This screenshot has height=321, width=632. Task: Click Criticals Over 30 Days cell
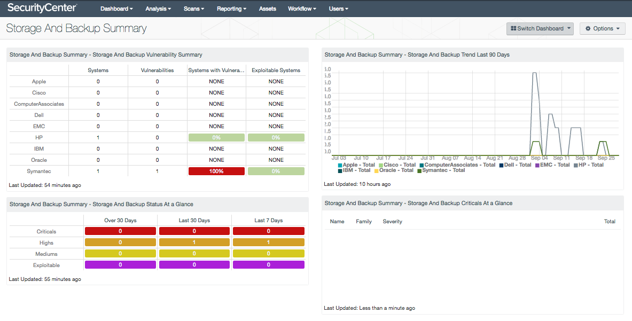(120, 231)
